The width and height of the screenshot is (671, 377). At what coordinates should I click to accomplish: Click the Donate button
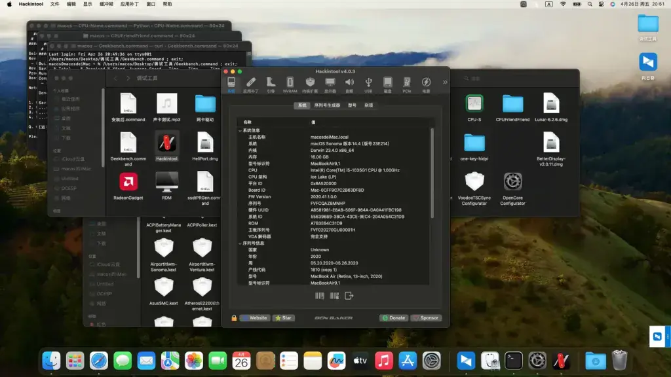[x=394, y=318]
